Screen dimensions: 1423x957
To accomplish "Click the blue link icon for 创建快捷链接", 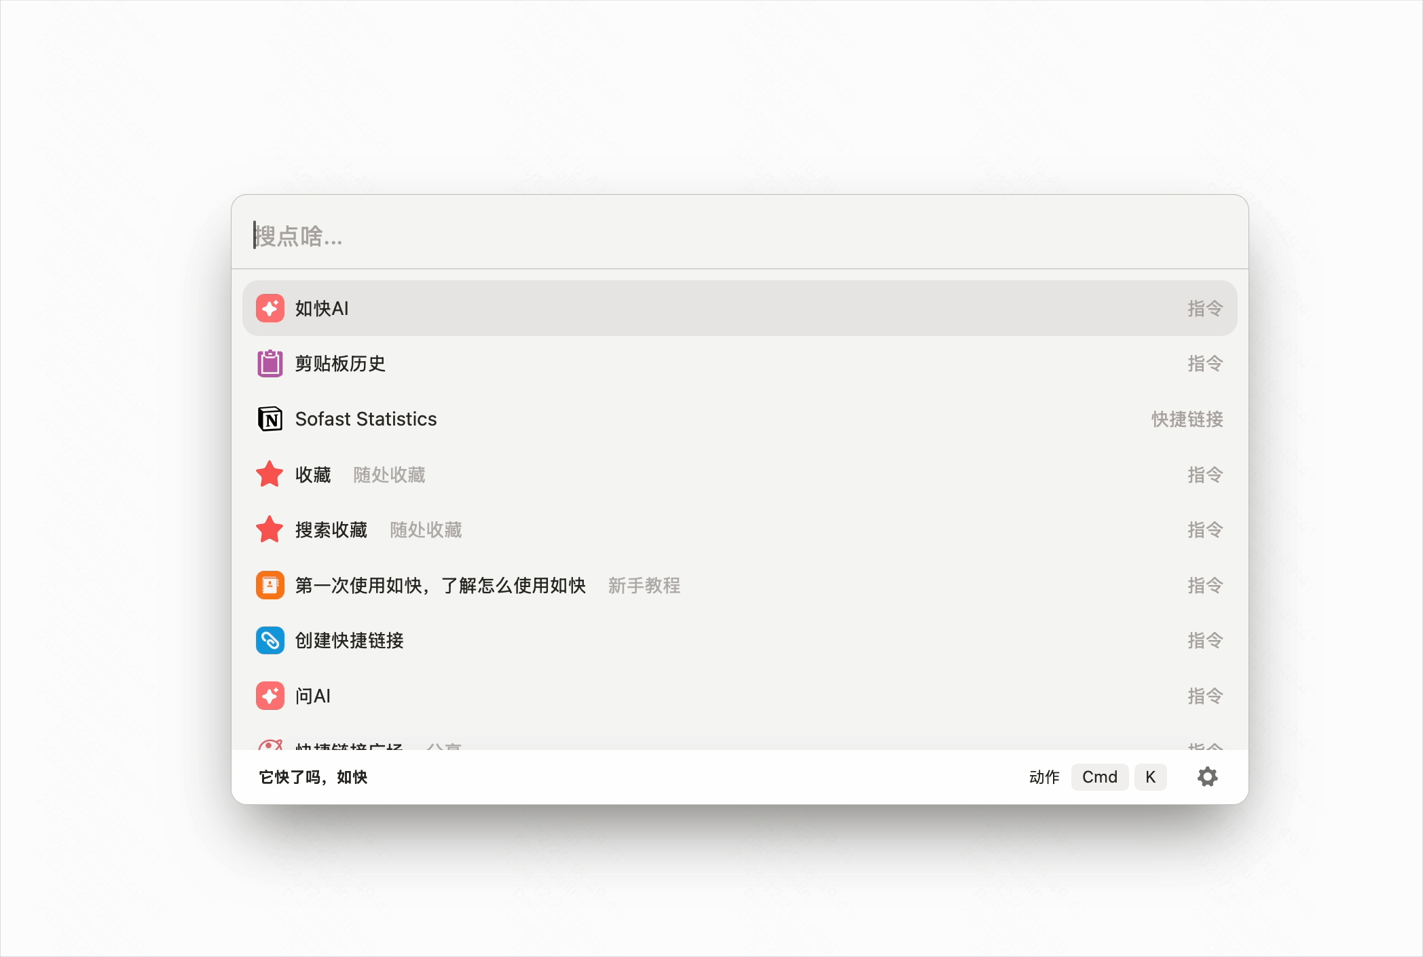I will [270, 640].
